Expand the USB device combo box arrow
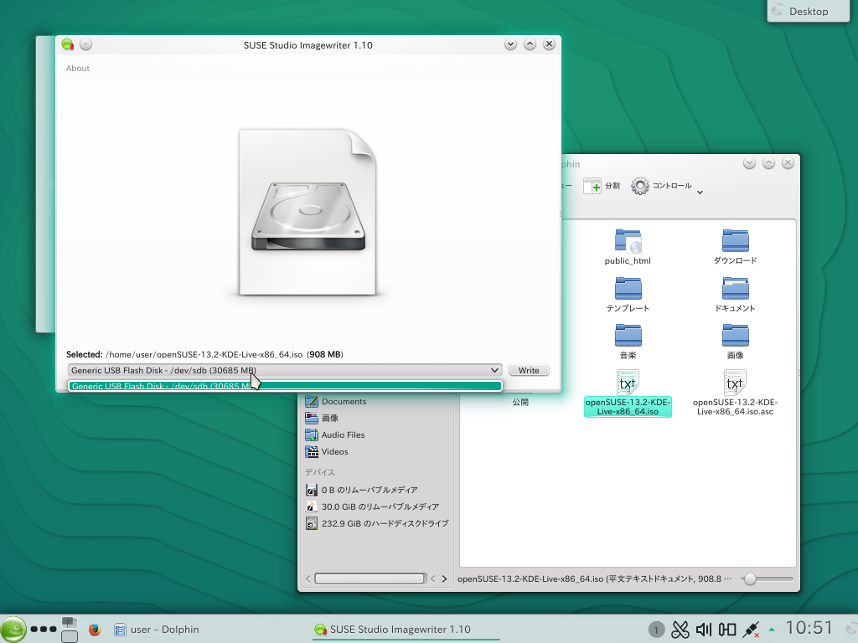 [494, 370]
